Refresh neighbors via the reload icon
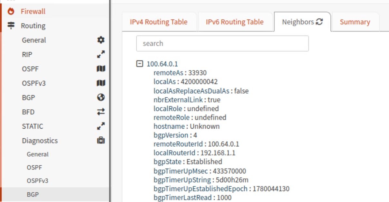This screenshot has height=202, width=389. click(x=319, y=22)
